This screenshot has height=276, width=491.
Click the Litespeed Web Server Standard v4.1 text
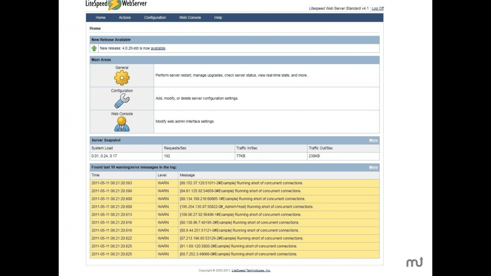pos(339,8)
